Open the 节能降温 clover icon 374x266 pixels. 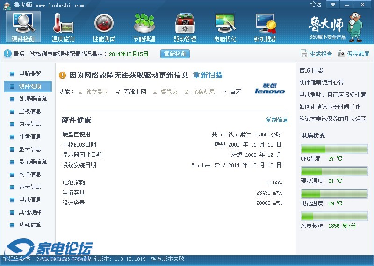click(144, 27)
